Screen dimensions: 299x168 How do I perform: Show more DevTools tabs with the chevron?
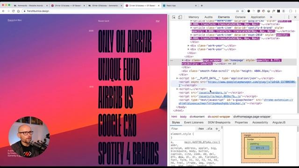pyautogui.click(x=271, y=17)
